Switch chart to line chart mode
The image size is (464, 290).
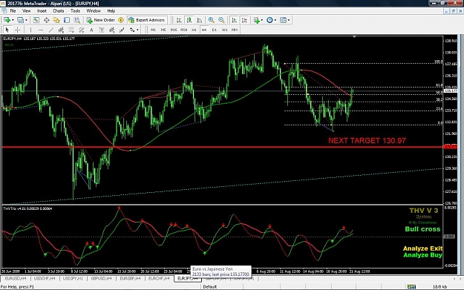pyautogui.click(x=200, y=20)
